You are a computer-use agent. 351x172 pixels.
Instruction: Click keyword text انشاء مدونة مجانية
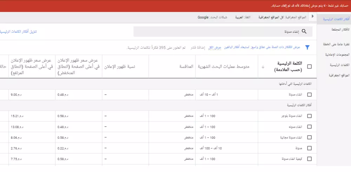[291, 137]
